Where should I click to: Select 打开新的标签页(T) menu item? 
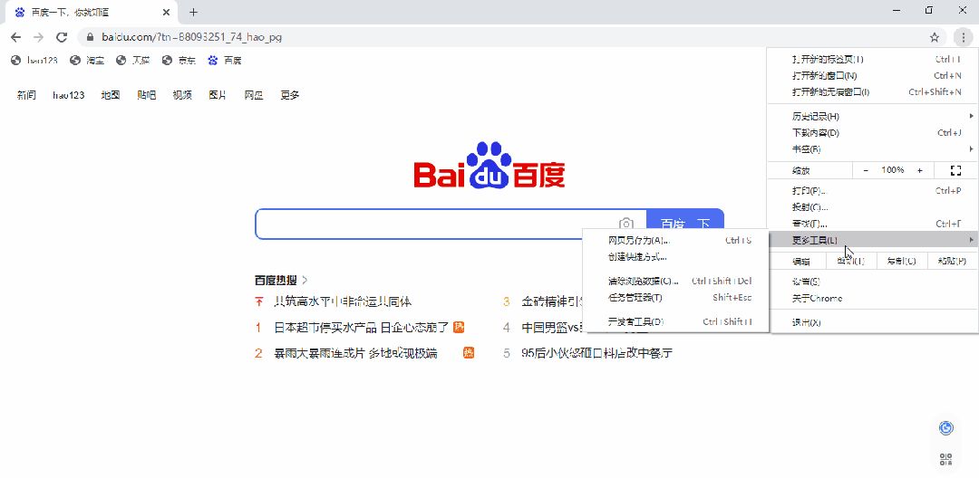(873, 59)
